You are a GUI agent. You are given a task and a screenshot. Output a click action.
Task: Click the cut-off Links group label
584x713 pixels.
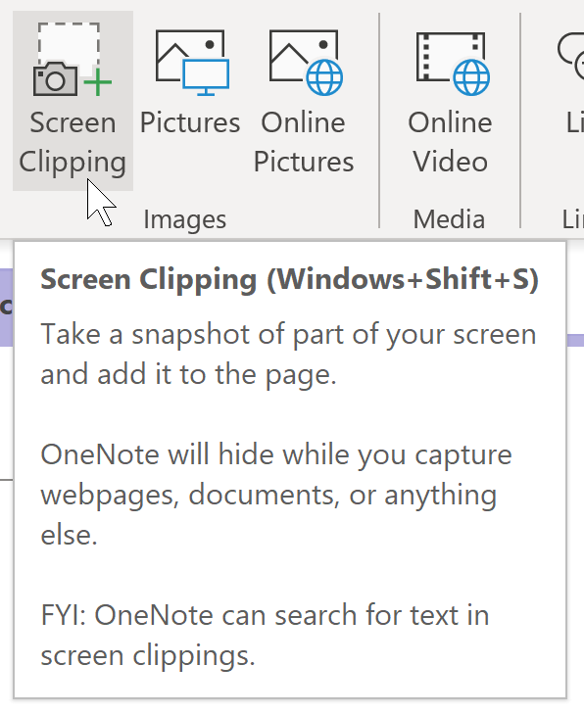point(573,219)
